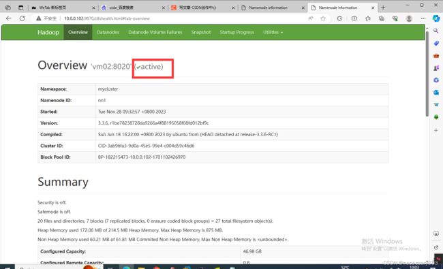Open Datanode Volume Failures nav tab
Screen dimensions: 443x269
(155, 32)
